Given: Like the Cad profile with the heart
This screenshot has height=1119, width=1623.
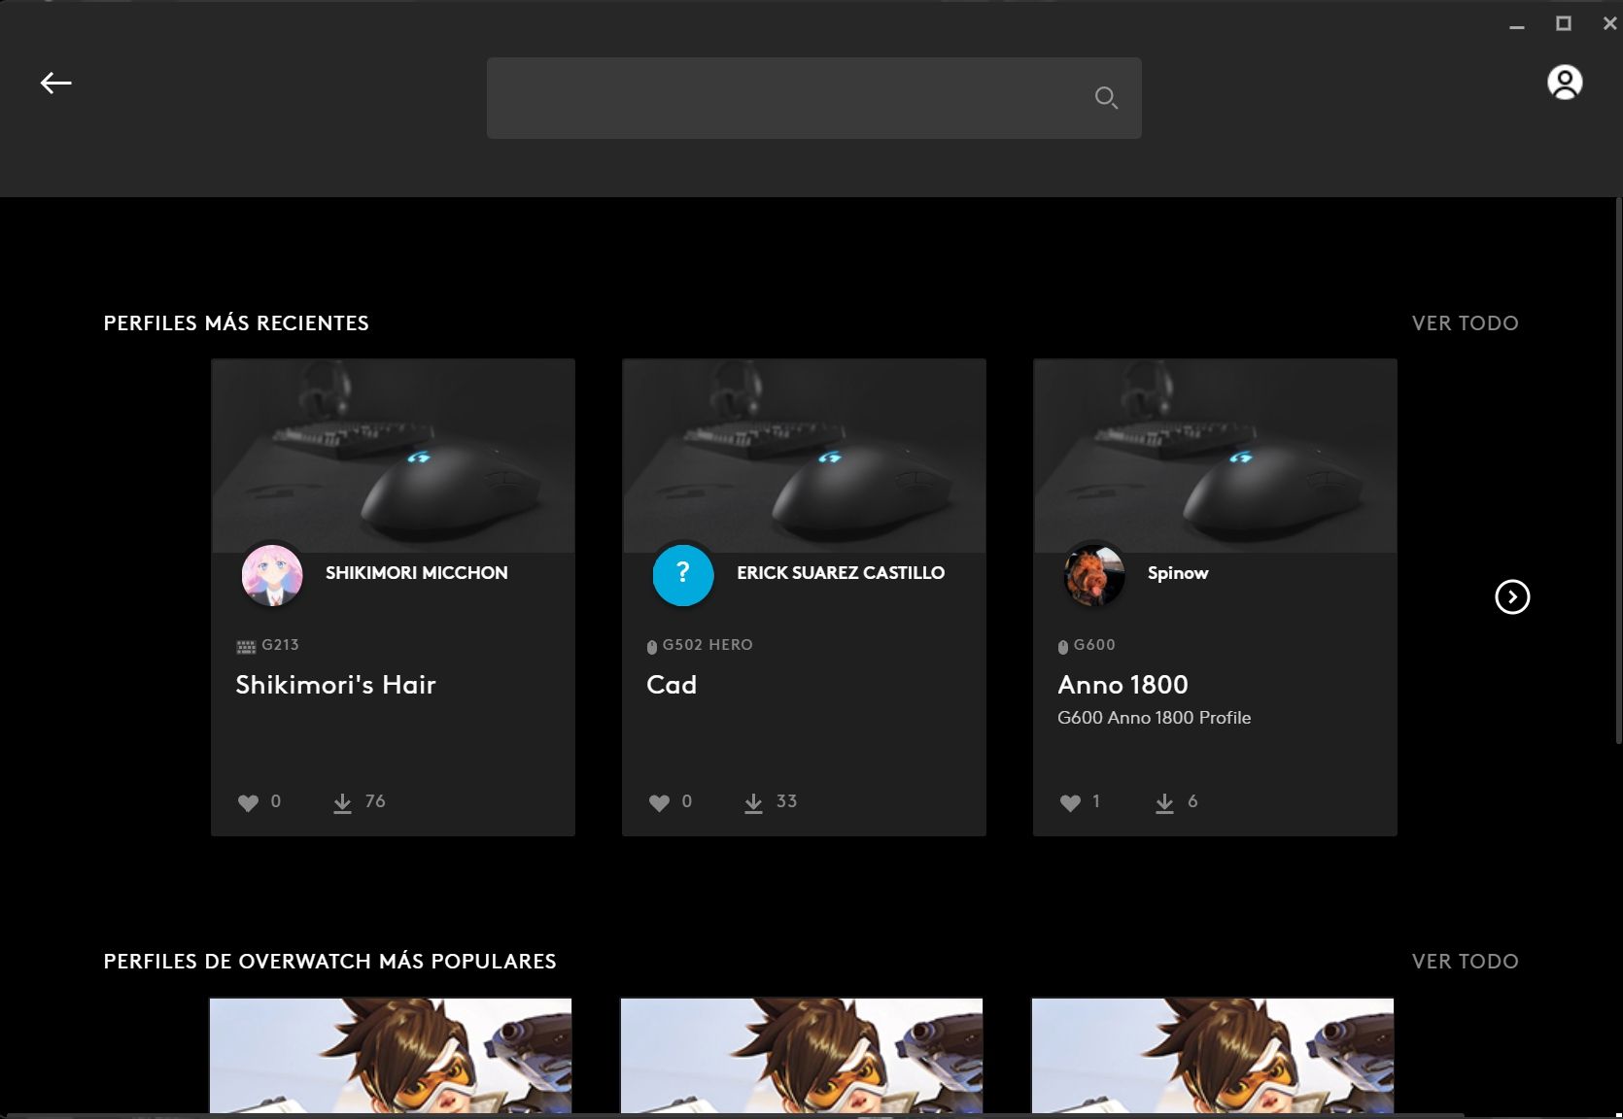Looking at the screenshot, I should tap(659, 802).
